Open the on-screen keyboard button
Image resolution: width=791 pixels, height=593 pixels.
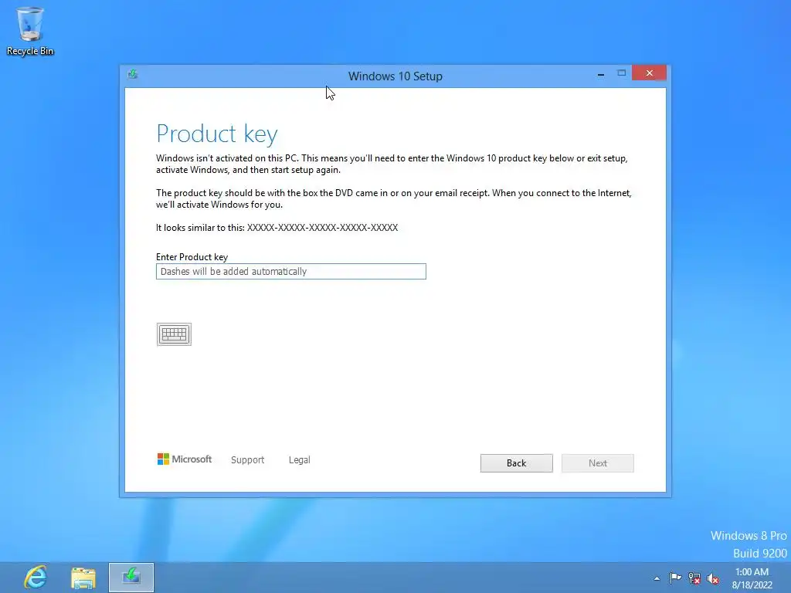[174, 334]
